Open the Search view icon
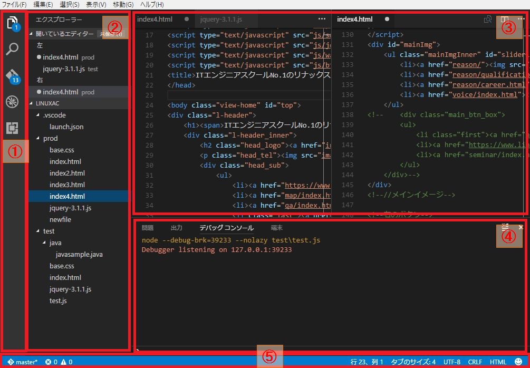Screen dimensions: 530x368 tap(12, 50)
